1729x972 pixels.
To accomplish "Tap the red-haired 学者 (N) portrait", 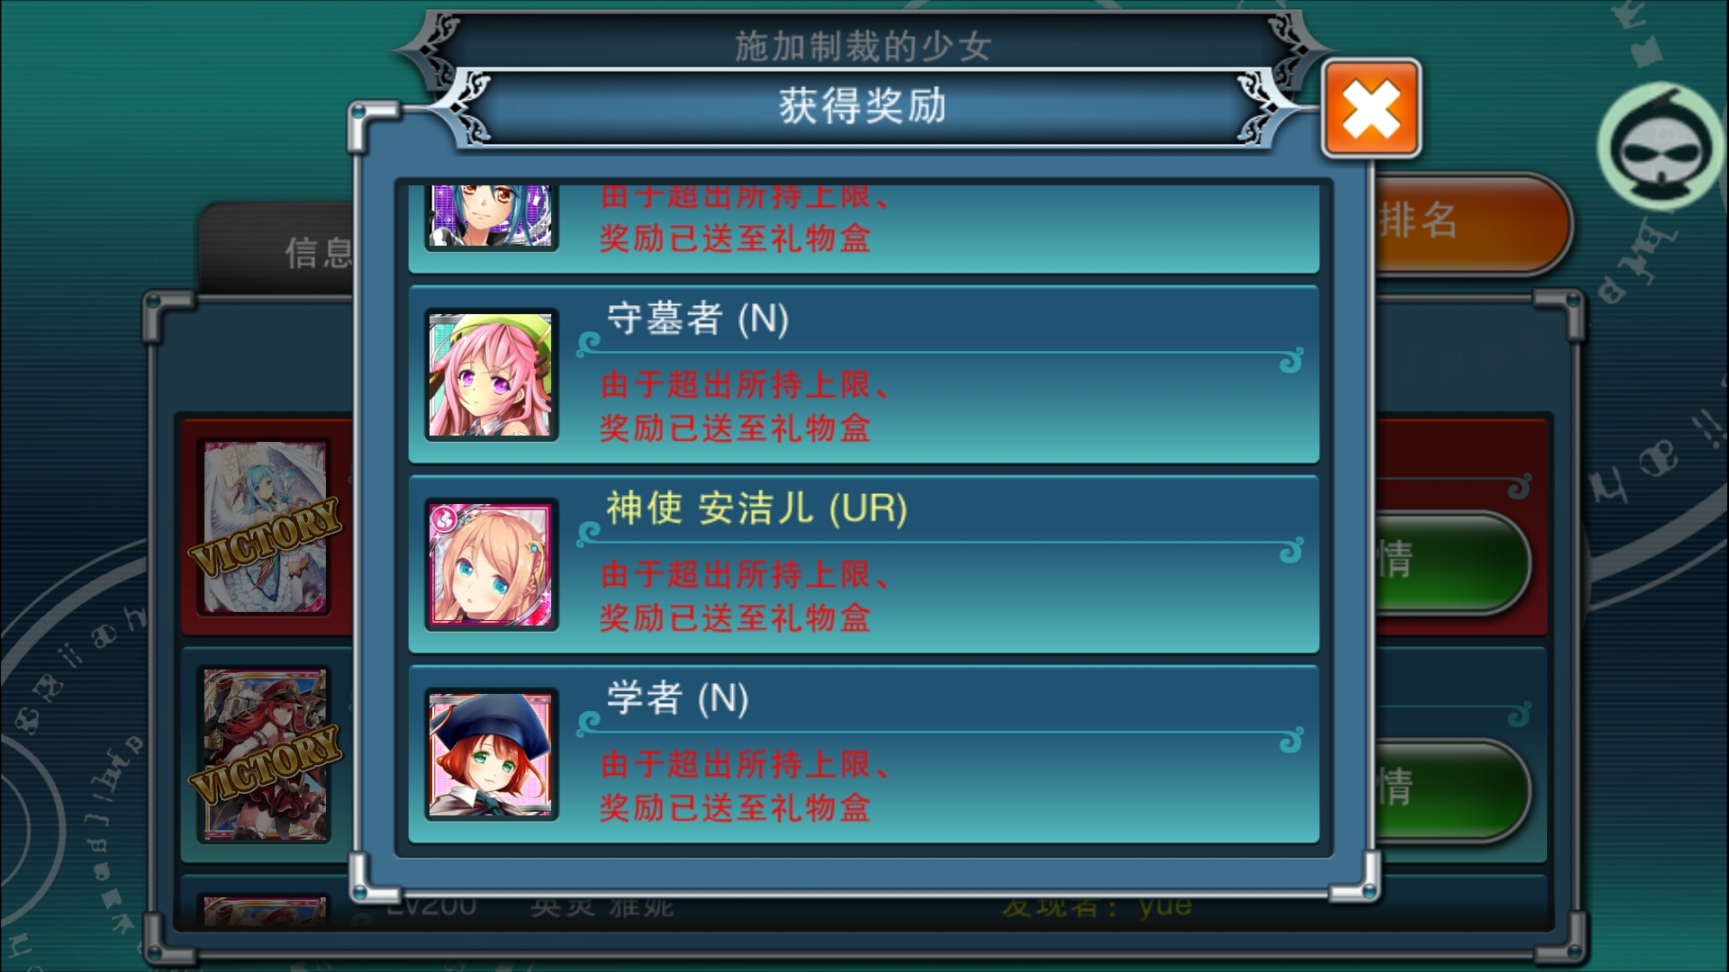I will click(x=491, y=754).
